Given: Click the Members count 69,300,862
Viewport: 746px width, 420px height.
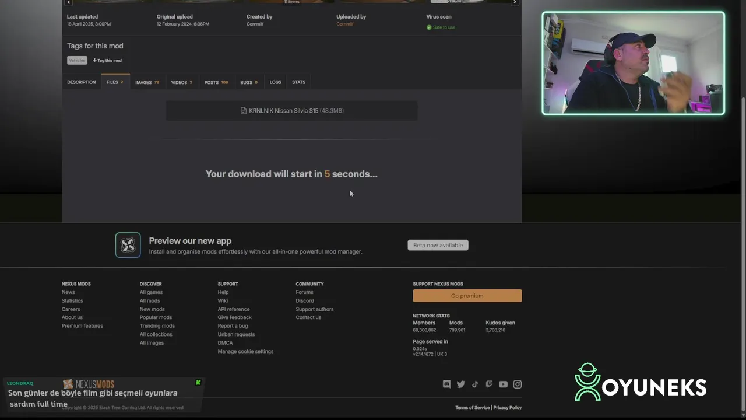Looking at the screenshot, I should [424, 330].
